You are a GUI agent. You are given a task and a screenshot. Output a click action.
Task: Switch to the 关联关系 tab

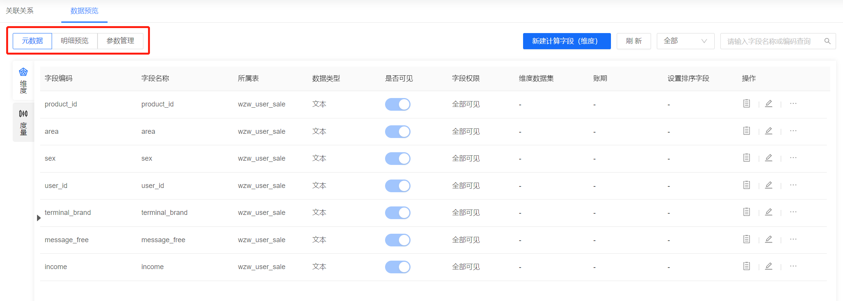(x=20, y=11)
